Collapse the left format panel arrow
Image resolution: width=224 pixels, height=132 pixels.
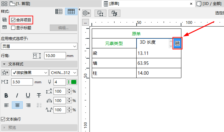[79, 10]
